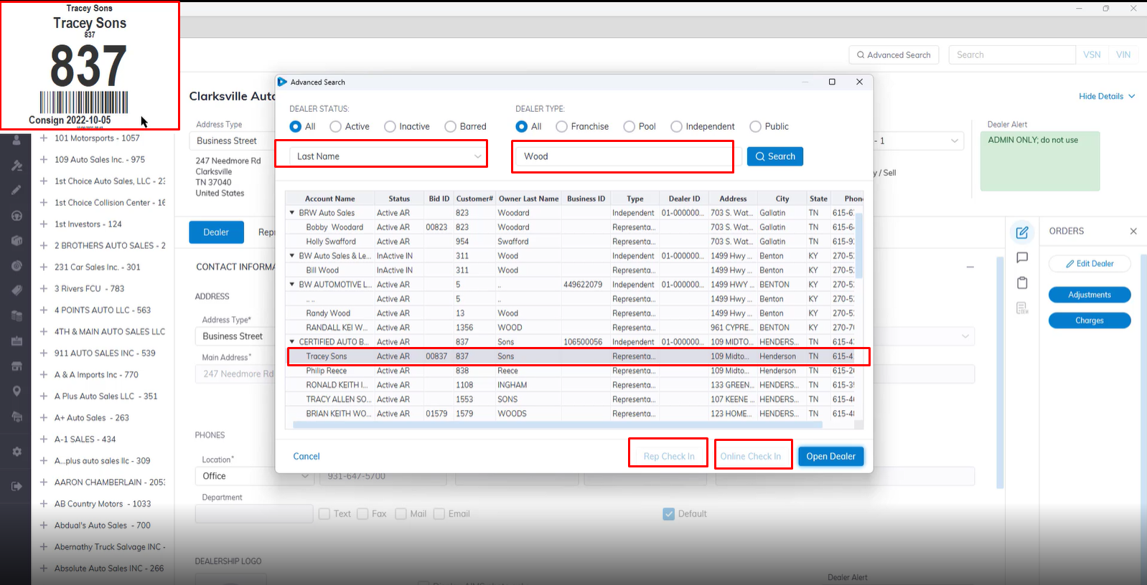
Task: Open the steering wheel icon in sidebar
Action: pos(17,216)
